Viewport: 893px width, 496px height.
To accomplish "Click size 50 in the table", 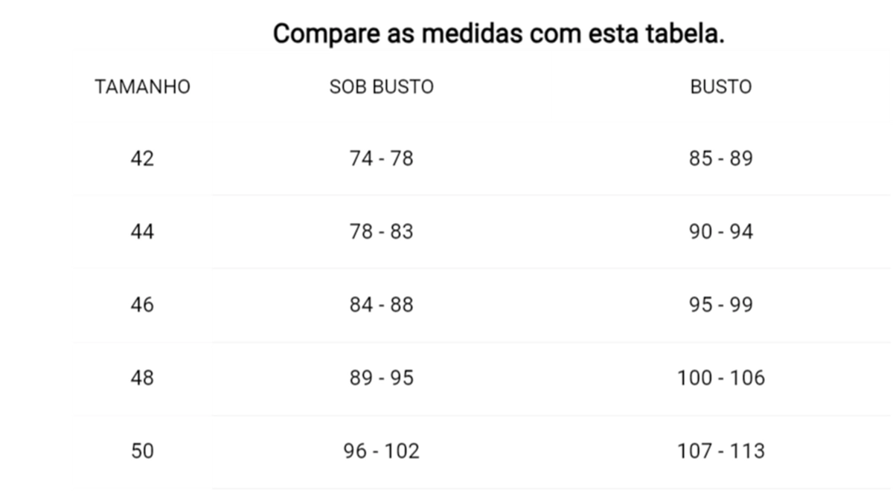I will (x=142, y=451).
